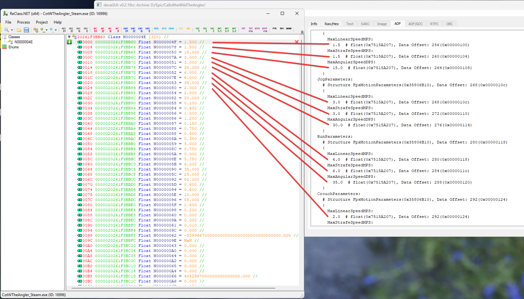Select the DBL double node type

click(x=188, y=29)
